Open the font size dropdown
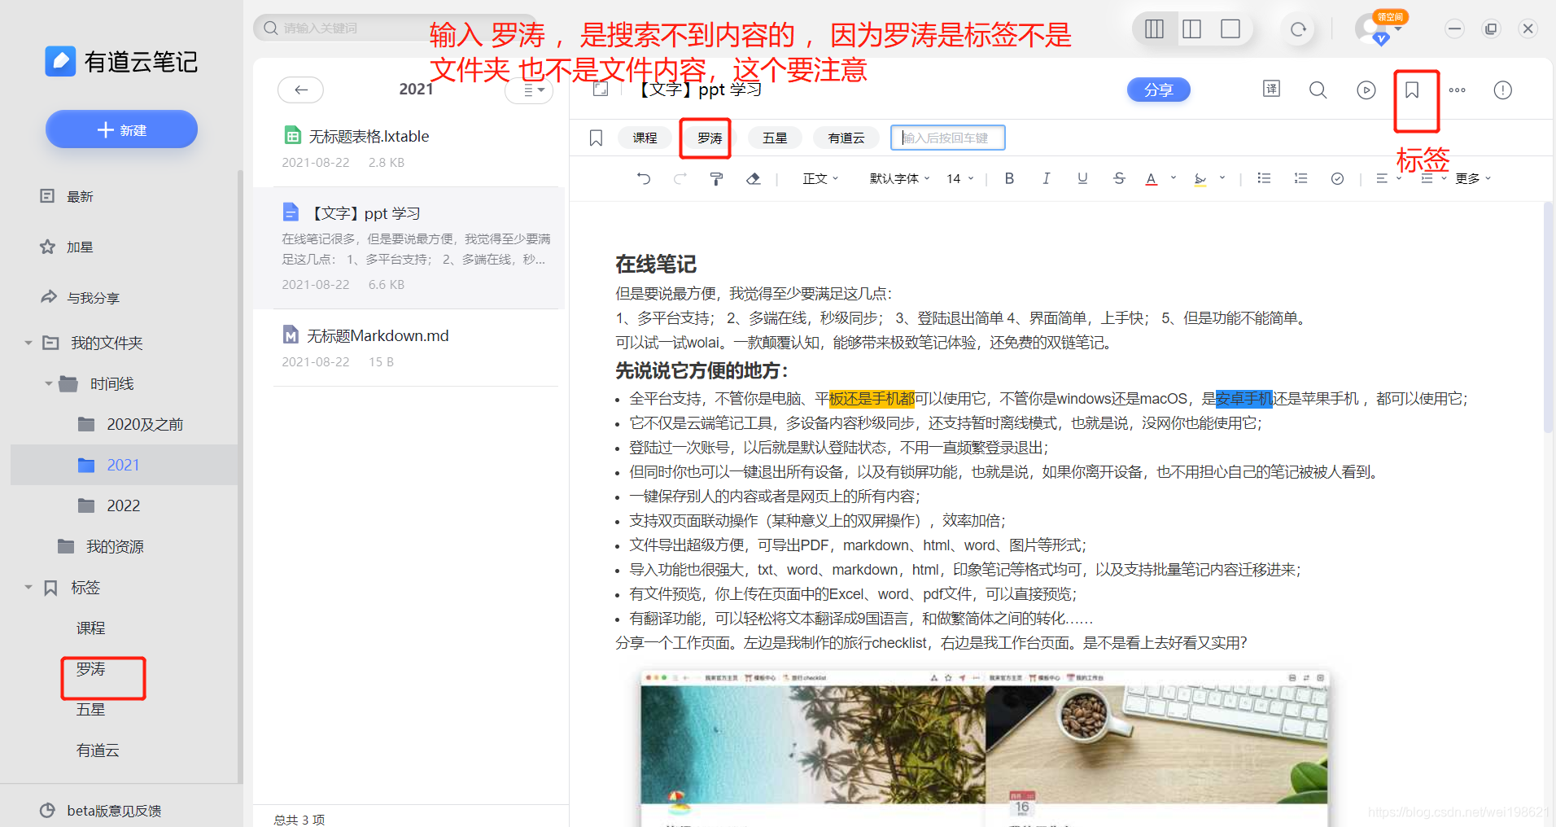1556x827 pixels. pos(958,178)
